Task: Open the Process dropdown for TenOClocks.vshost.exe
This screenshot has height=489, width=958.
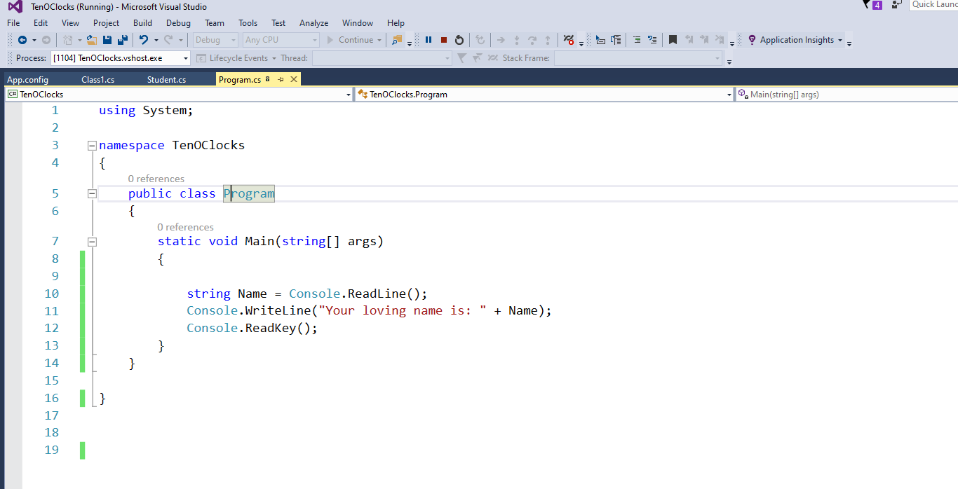Action: coord(186,58)
